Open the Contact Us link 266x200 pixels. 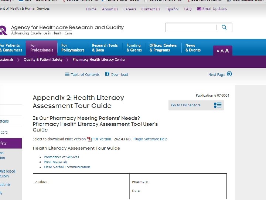151,9
